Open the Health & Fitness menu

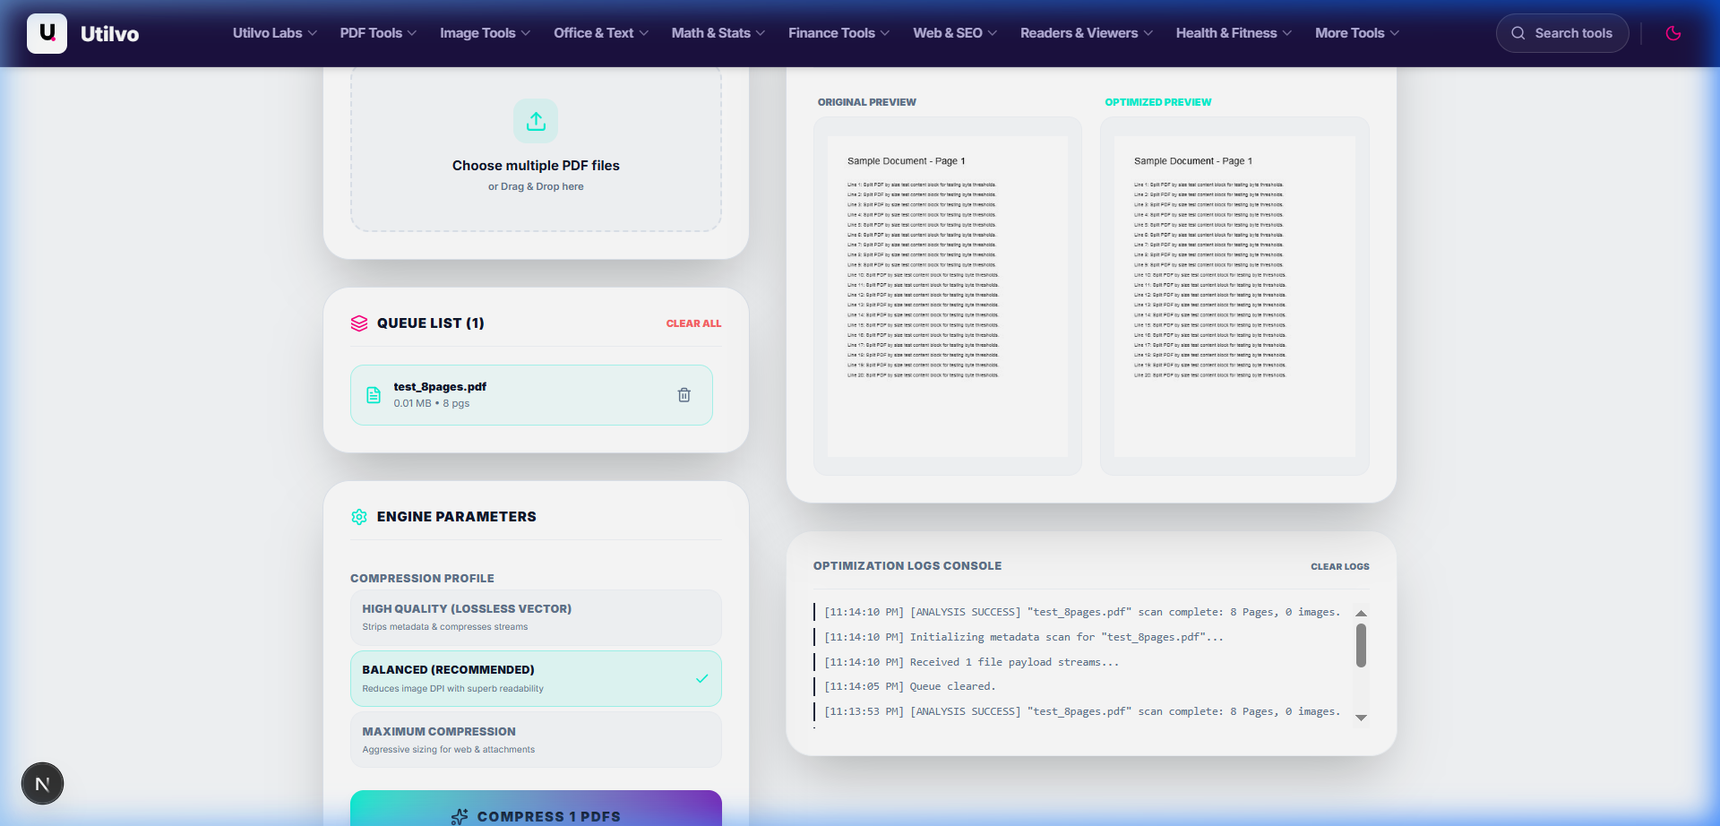tap(1234, 33)
